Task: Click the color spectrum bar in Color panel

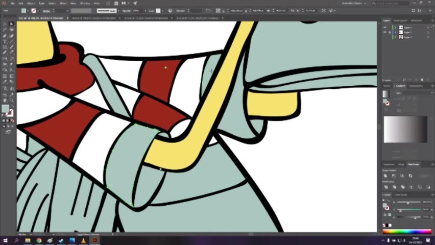Action: [x=407, y=231]
